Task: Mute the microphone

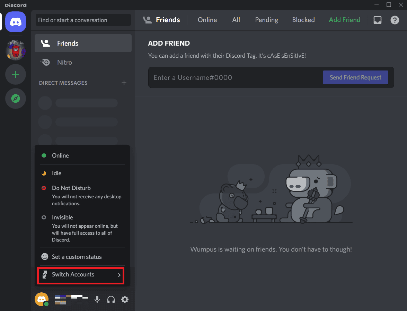Action: click(97, 299)
